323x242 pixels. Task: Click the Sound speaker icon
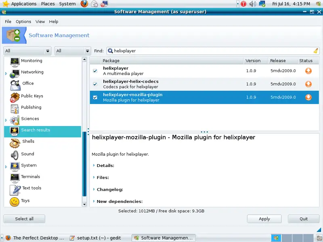(15, 155)
